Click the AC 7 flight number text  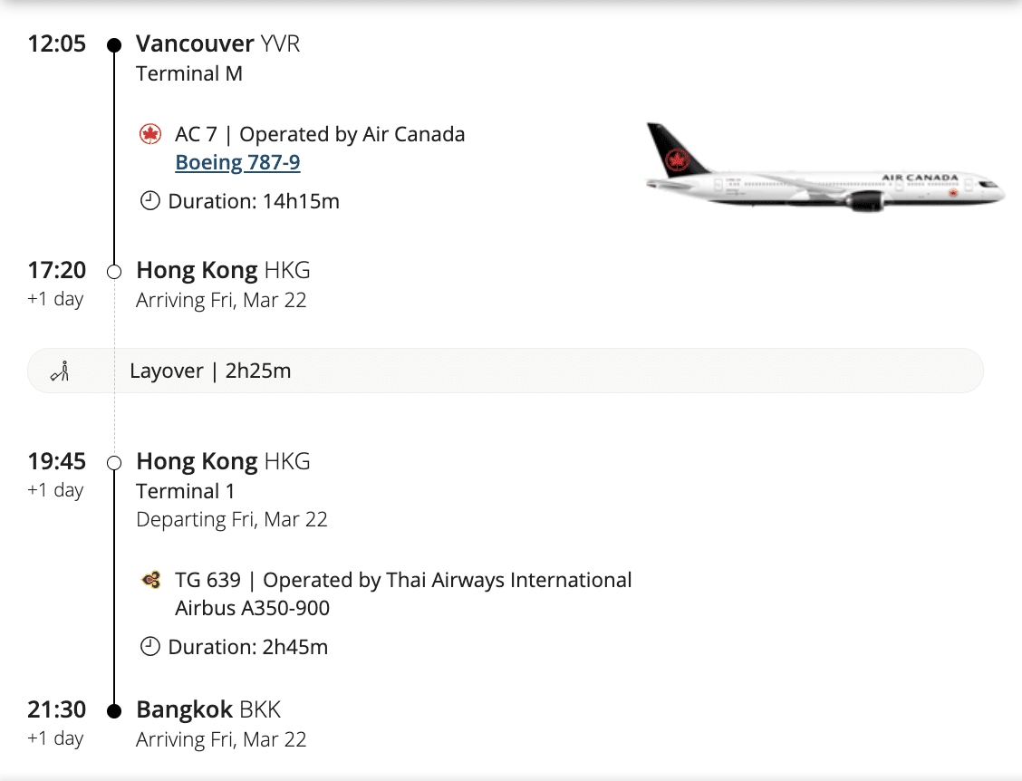point(197,135)
